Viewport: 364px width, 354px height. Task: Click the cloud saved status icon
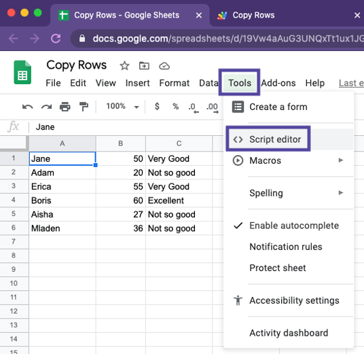click(x=164, y=66)
